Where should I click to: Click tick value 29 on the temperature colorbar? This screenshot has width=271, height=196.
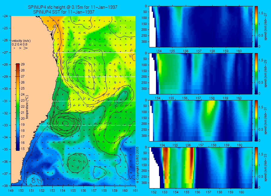(23, 64)
